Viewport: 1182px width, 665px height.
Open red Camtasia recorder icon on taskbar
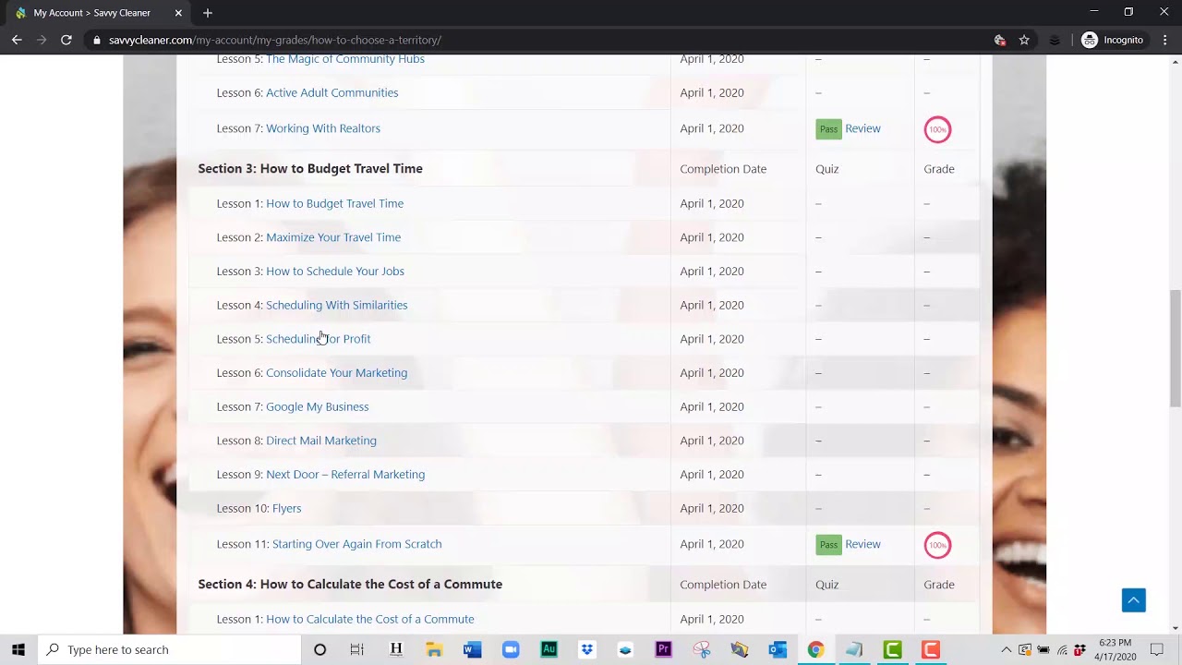[x=930, y=649]
